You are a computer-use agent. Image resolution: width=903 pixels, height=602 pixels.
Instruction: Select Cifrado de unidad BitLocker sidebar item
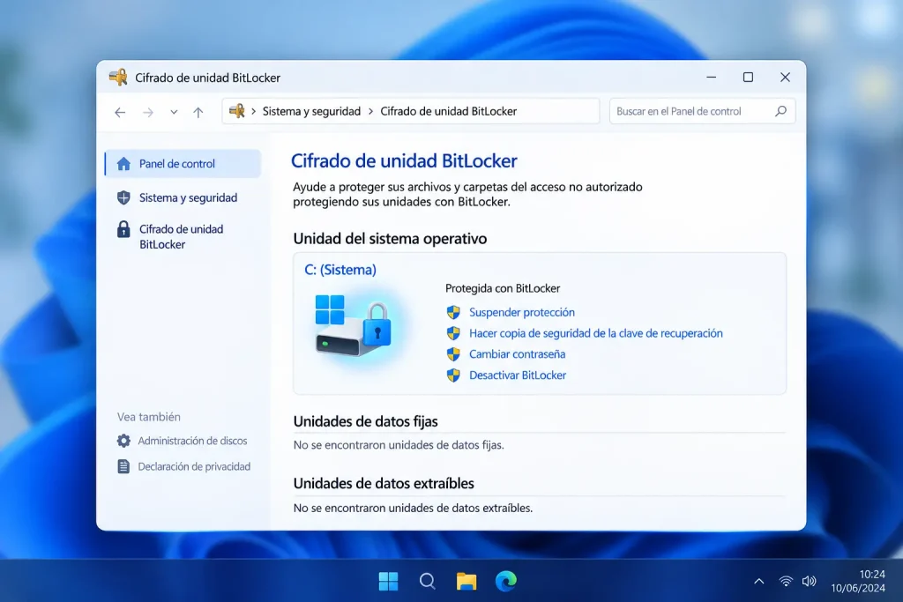181,236
